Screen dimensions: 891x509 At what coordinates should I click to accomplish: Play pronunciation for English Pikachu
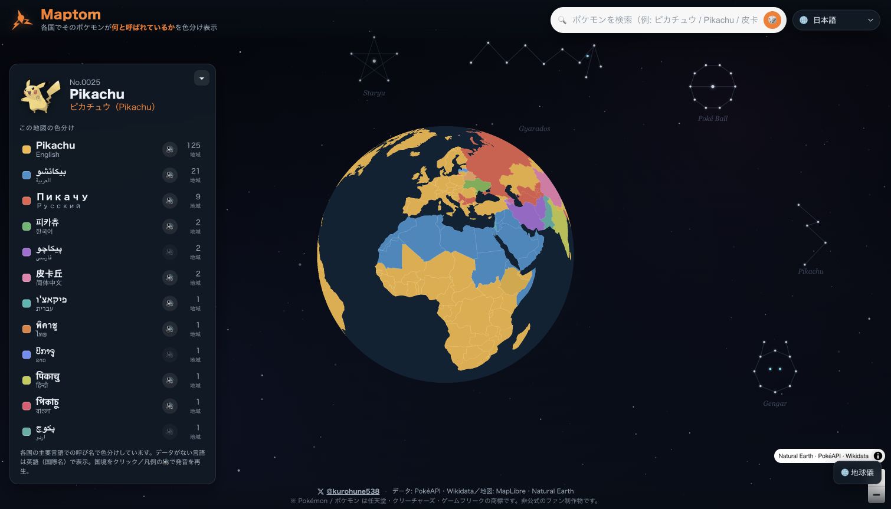(x=170, y=149)
